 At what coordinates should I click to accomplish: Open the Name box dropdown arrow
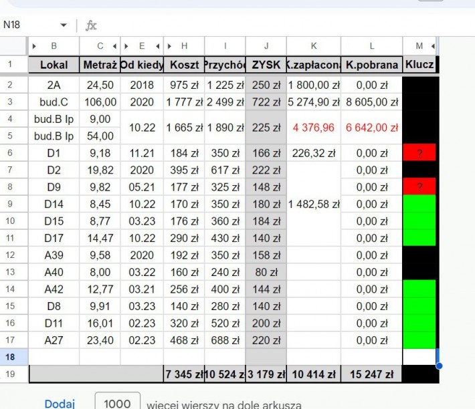64,25
